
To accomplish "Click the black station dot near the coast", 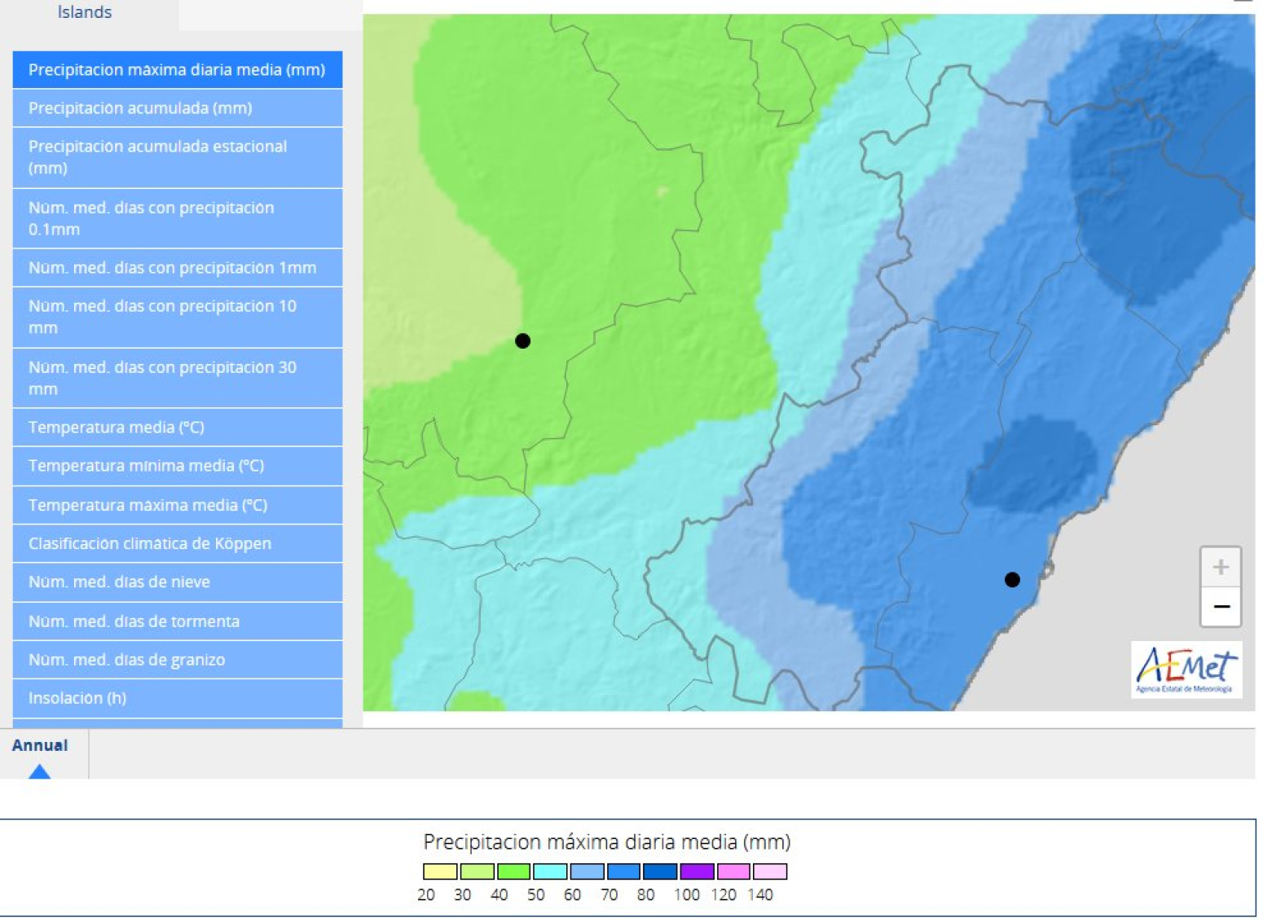I will (x=1012, y=580).
